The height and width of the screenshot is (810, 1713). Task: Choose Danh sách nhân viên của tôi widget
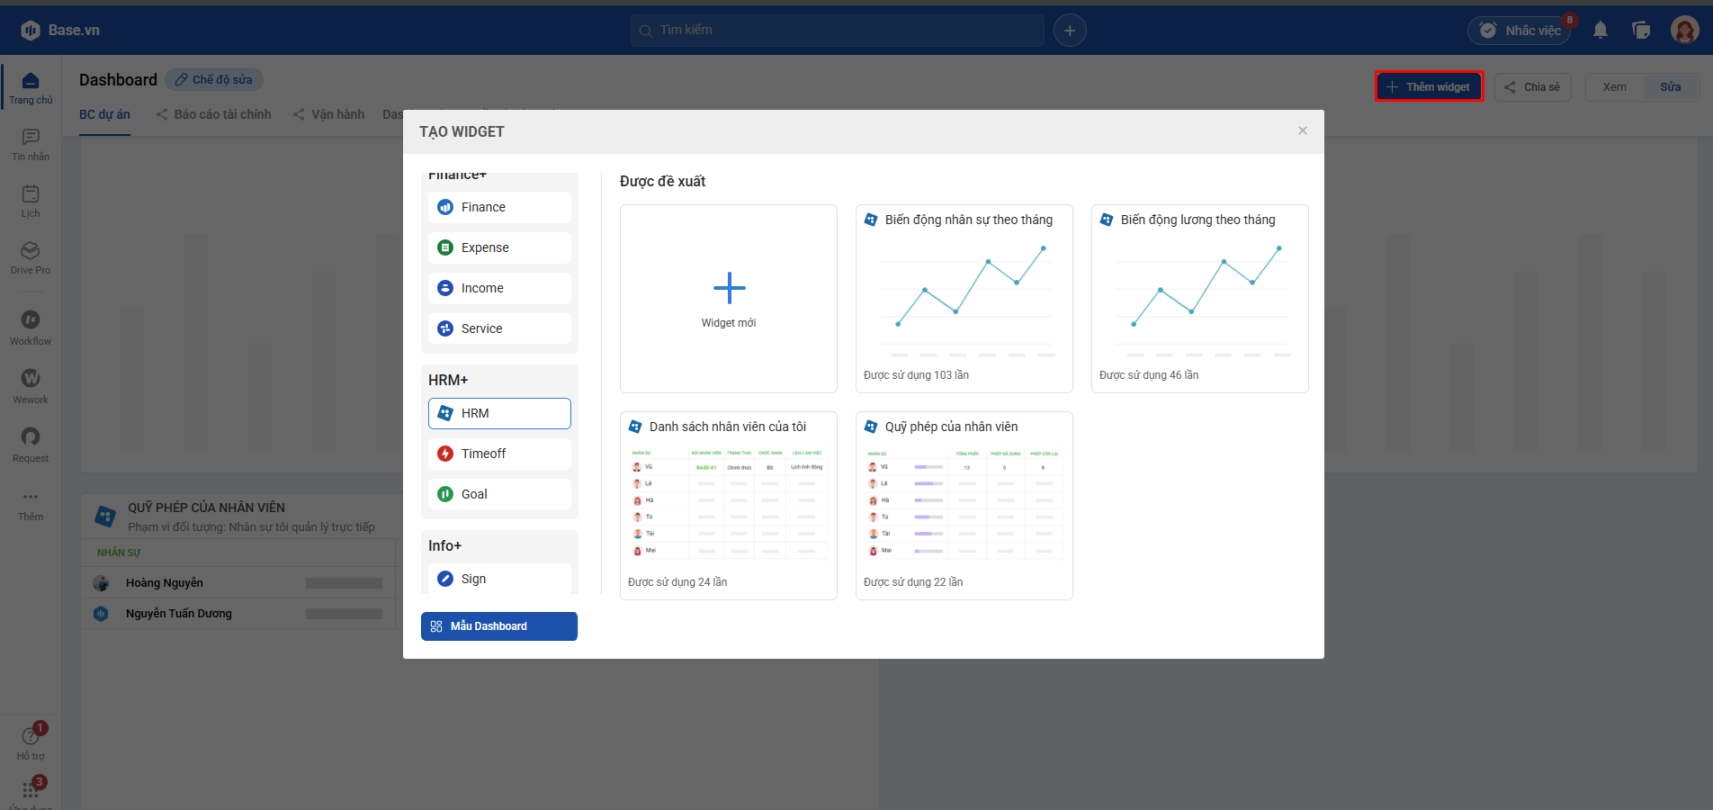click(x=729, y=506)
